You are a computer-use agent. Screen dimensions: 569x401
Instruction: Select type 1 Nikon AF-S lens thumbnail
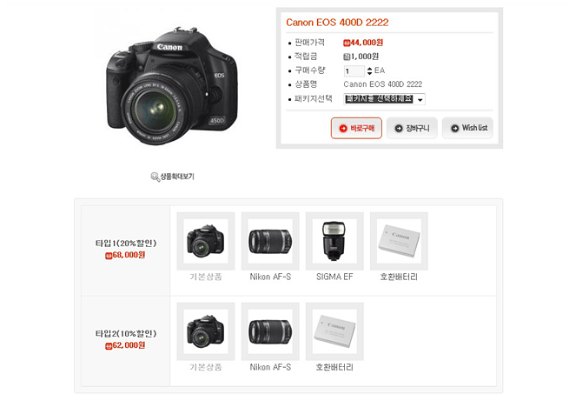[270, 241]
